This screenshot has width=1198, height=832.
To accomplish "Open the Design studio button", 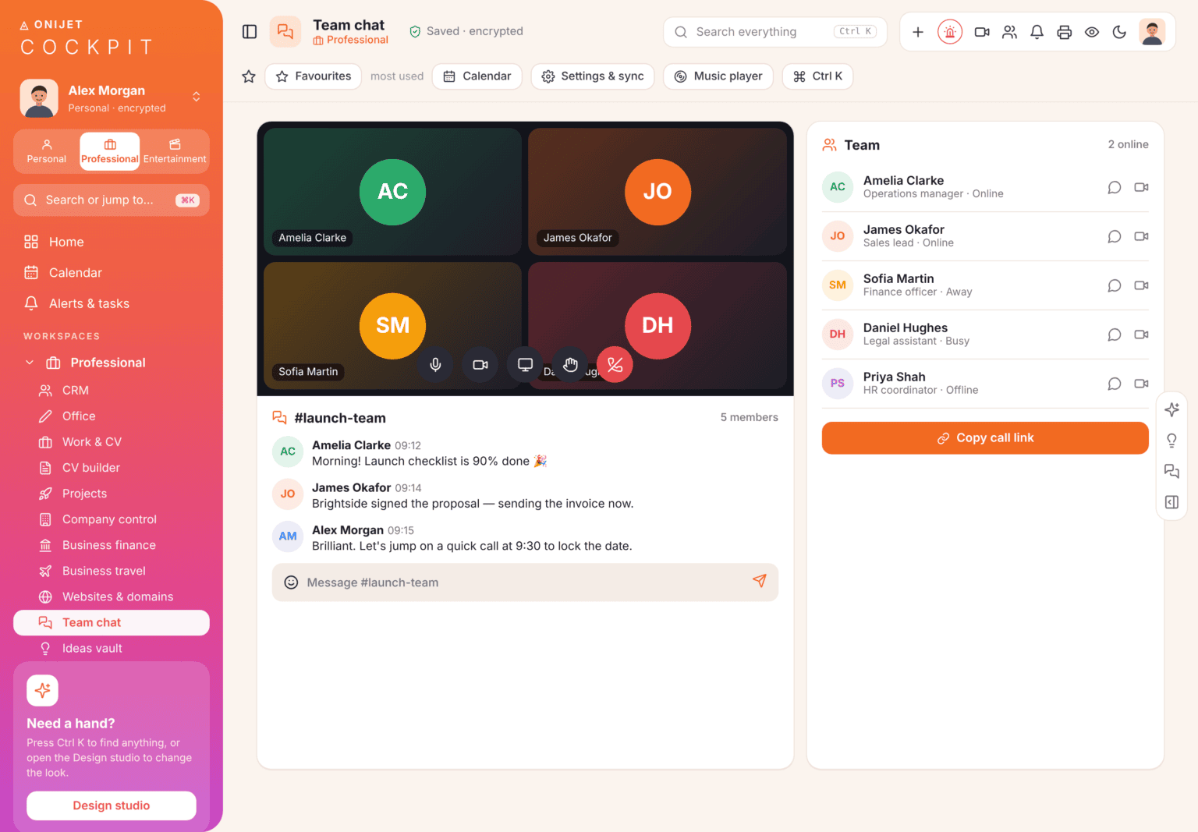I will 112,805.
